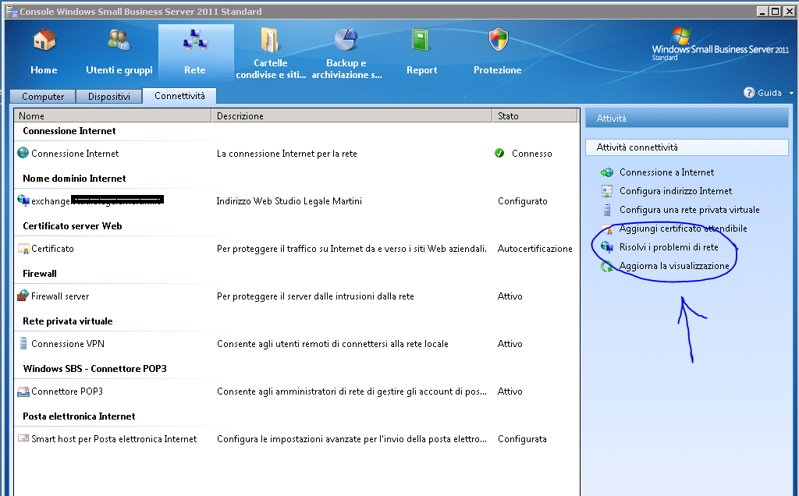Select the Certificato row name
The image size is (799, 496).
pos(52,249)
